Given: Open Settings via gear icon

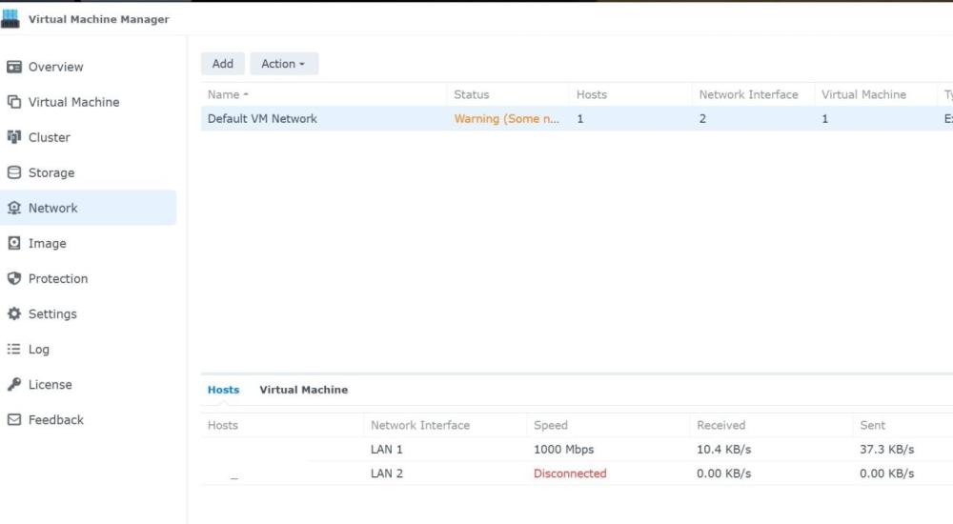Looking at the screenshot, I should tap(14, 313).
